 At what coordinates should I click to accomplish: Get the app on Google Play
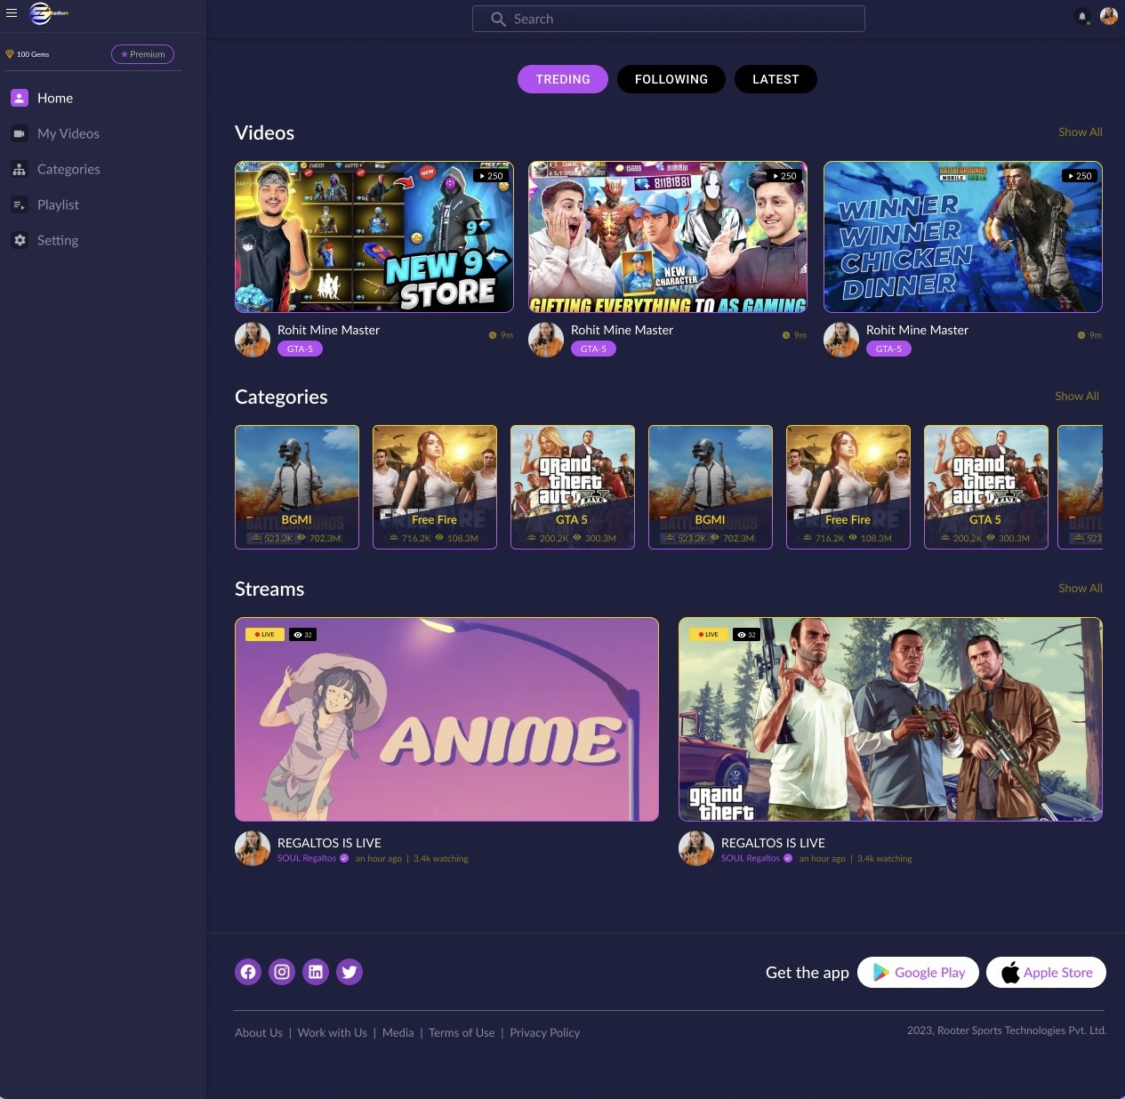[918, 972]
